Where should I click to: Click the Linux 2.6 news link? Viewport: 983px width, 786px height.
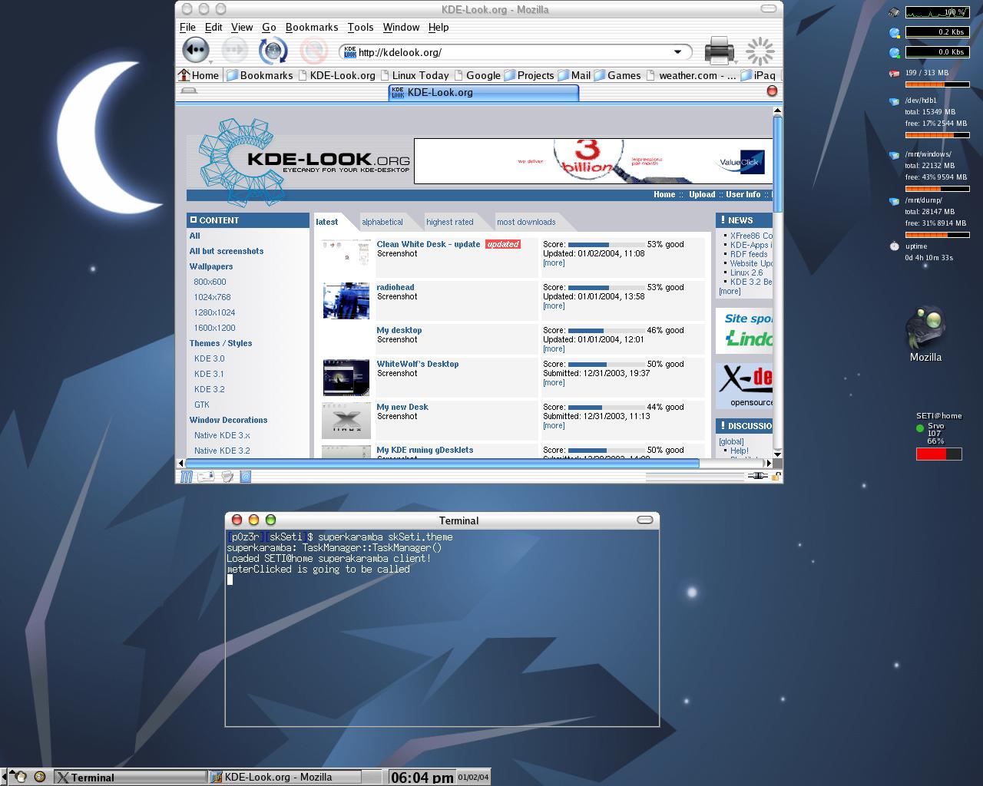(x=746, y=272)
